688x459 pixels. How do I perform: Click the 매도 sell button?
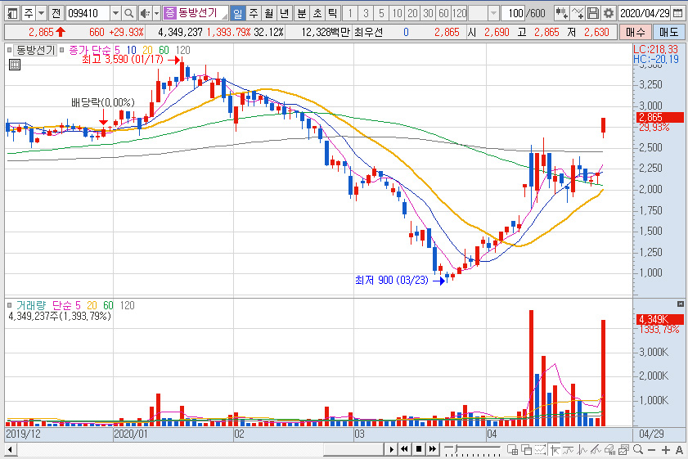668,32
